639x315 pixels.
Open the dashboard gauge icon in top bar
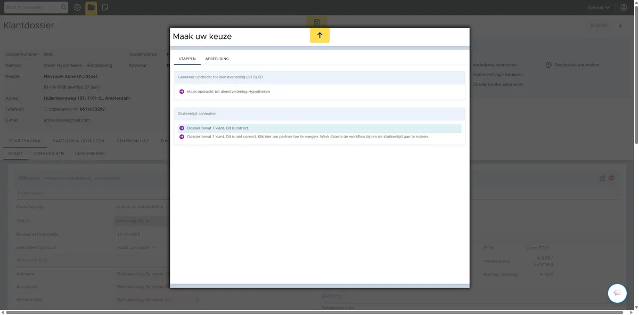pyautogui.click(x=78, y=7)
